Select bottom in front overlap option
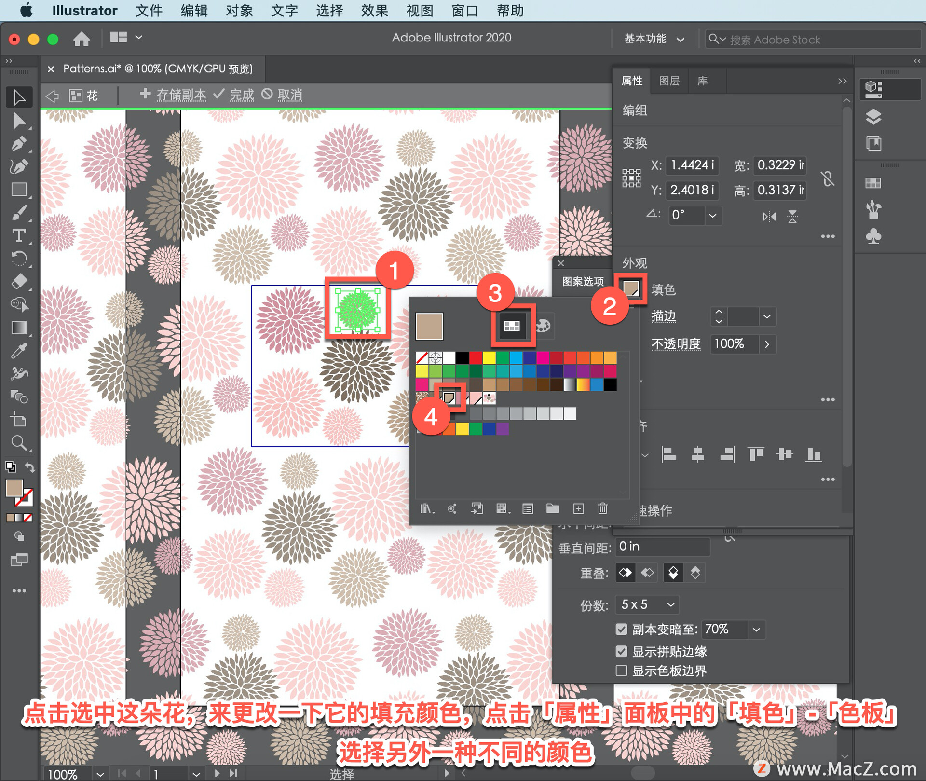926x781 pixels. [695, 573]
